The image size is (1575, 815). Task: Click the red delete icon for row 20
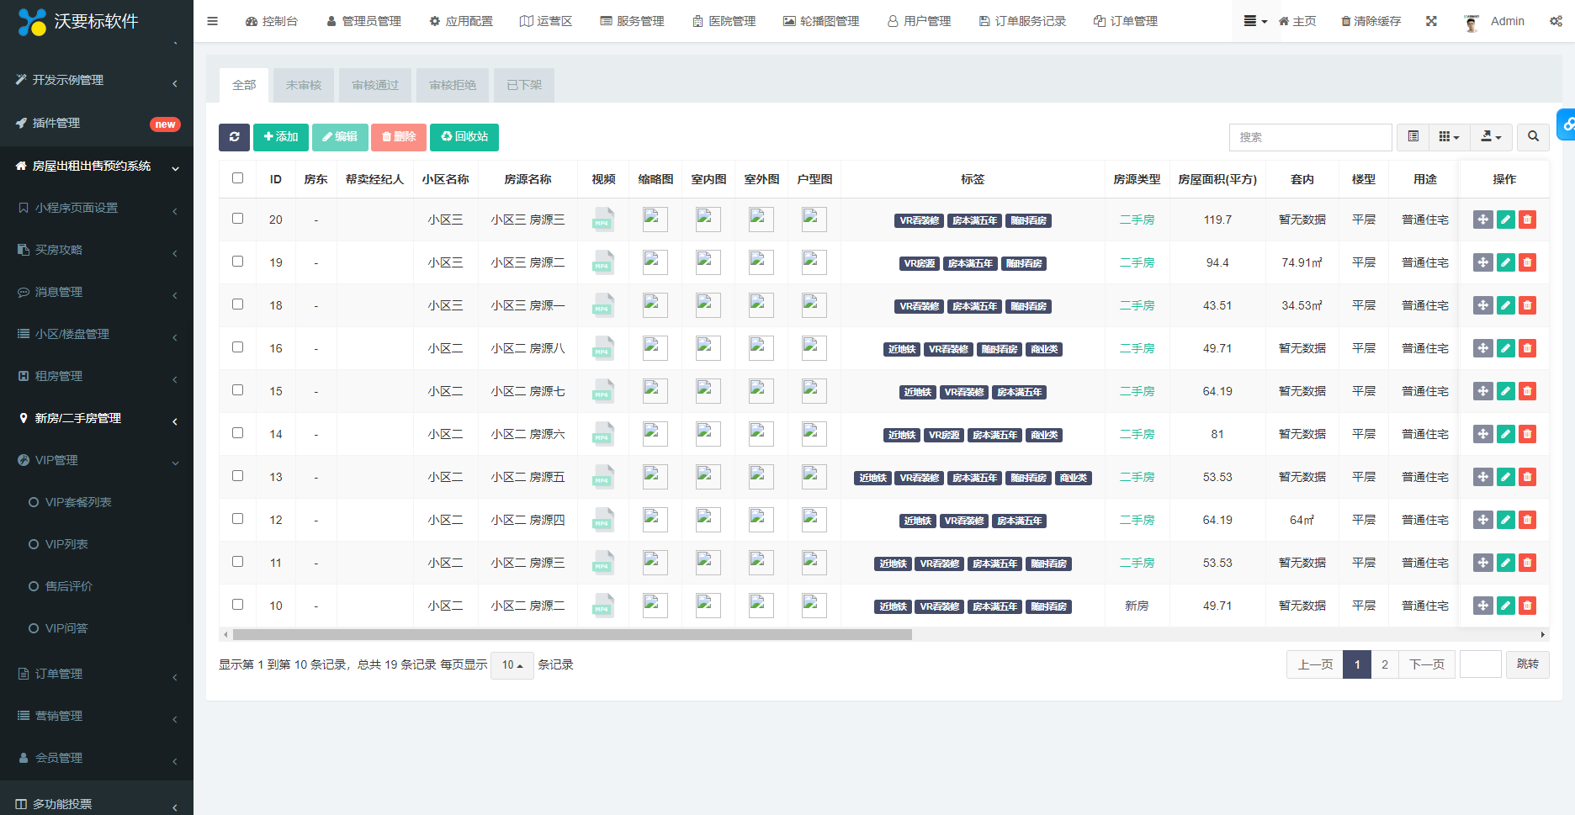[1527, 220]
